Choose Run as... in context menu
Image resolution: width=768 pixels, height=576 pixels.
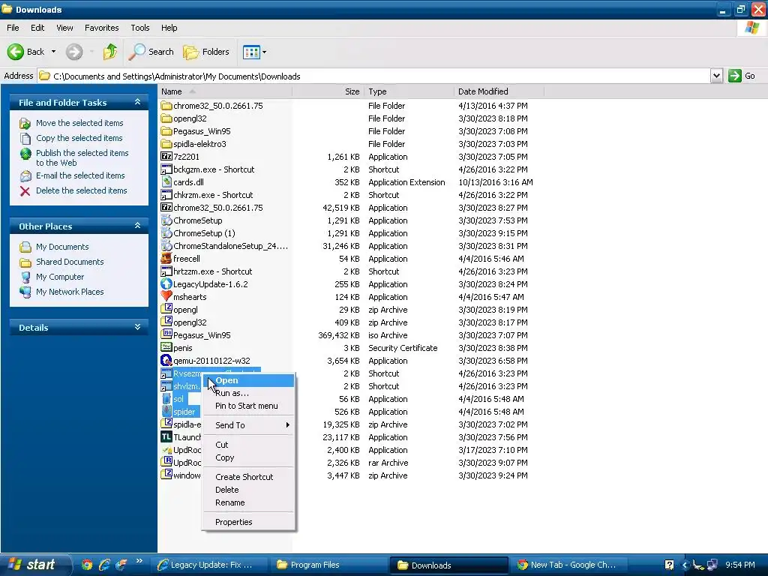[x=248, y=393]
